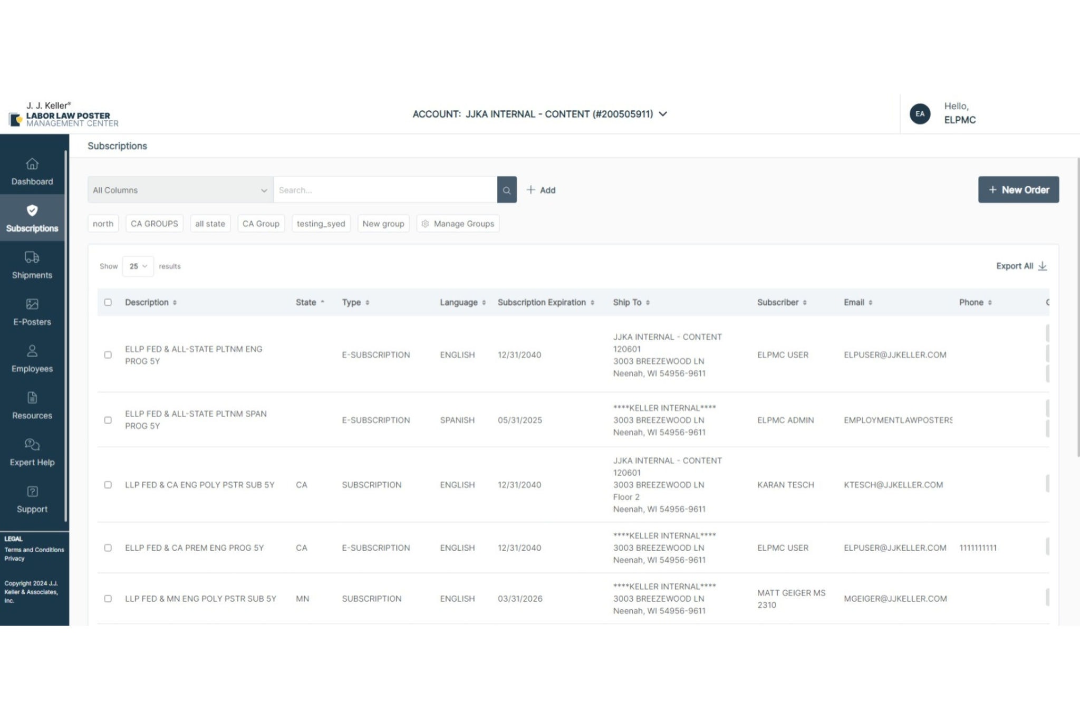Expand the account selector chevron
This screenshot has height=720, width=1080.
tap(663, 114)
